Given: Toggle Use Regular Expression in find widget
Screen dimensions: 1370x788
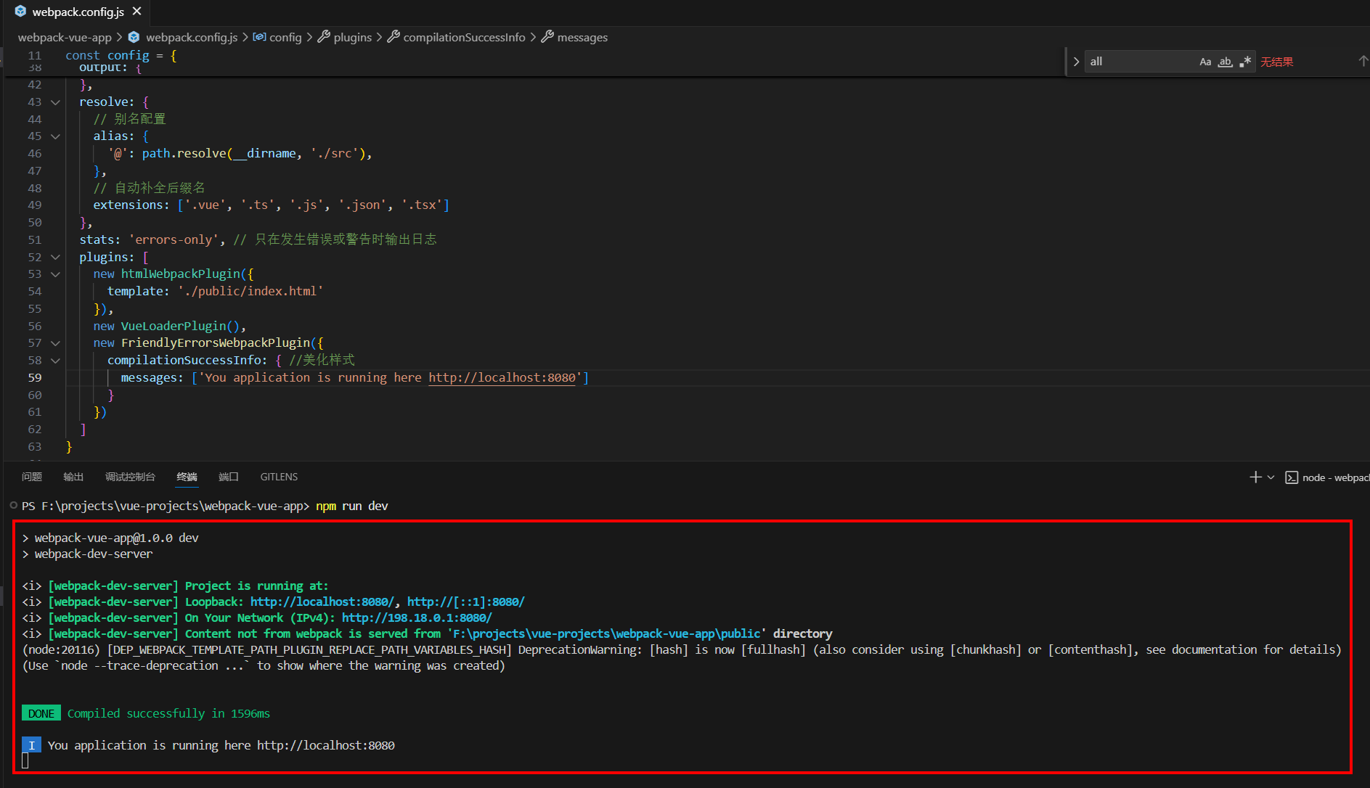Looking at the screenshot, I should (x=1245, y=62).
